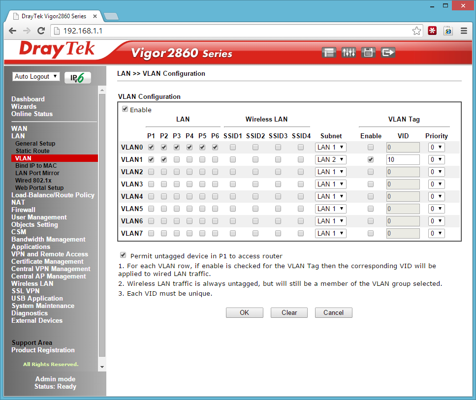
Task: Click the Clear button
Action: coord(289,312)
